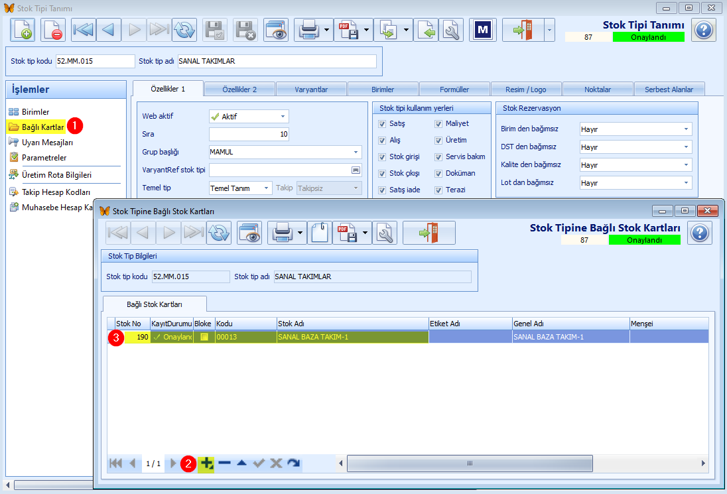Add new row with grid plus button
The height and width of the screenshot is (494, 727).
(x=206, y=463)
